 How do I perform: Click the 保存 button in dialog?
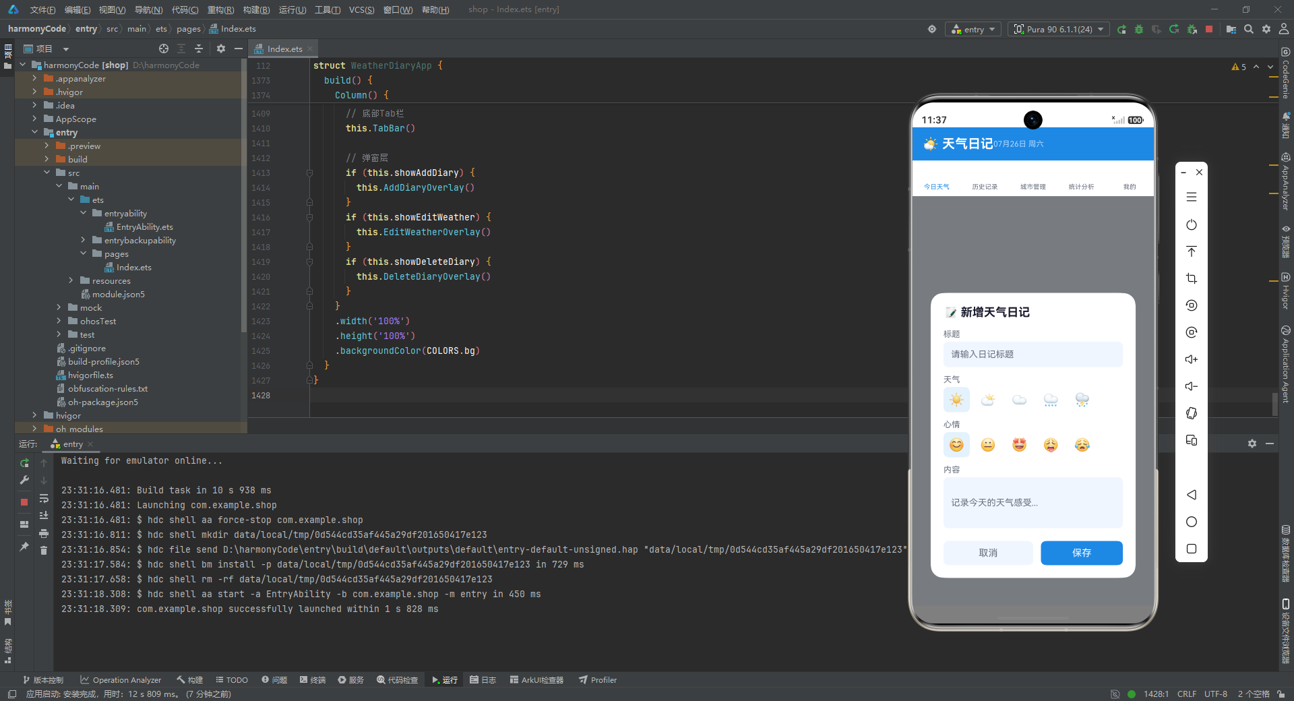(x=1082, y=553)
